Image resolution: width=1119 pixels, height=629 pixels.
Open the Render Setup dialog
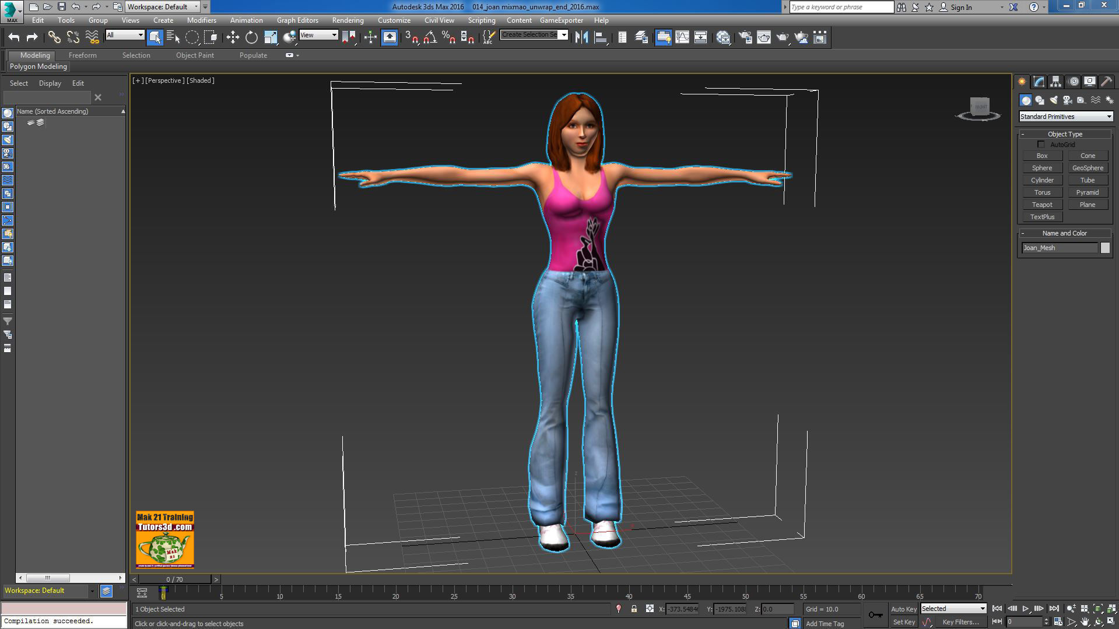(745, 37)
